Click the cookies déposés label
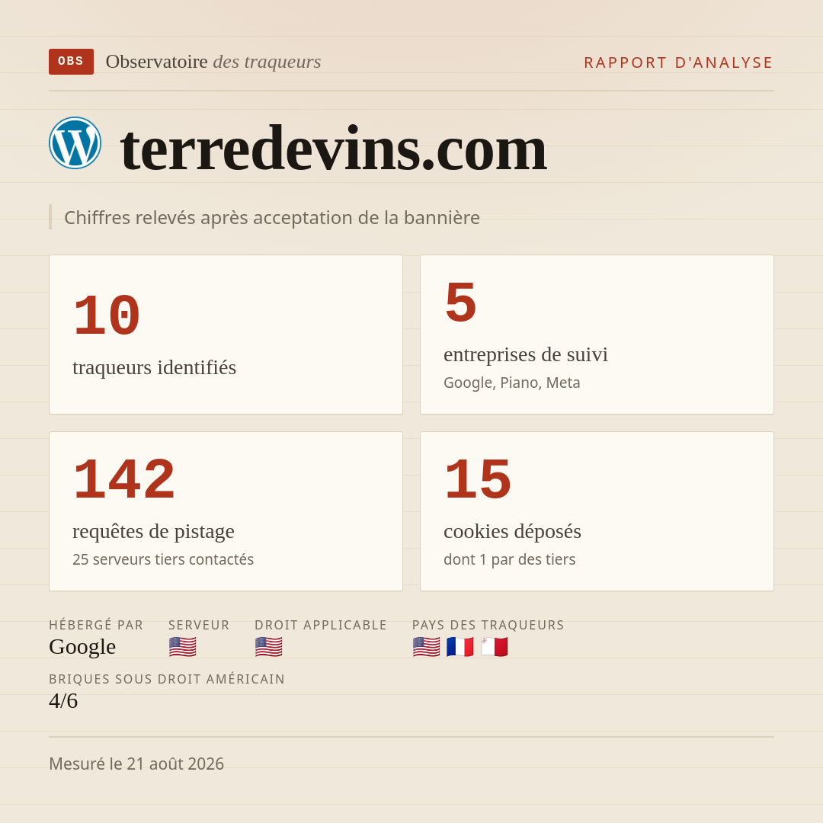This screenshot has width=823, height=823. click(512, 531)
